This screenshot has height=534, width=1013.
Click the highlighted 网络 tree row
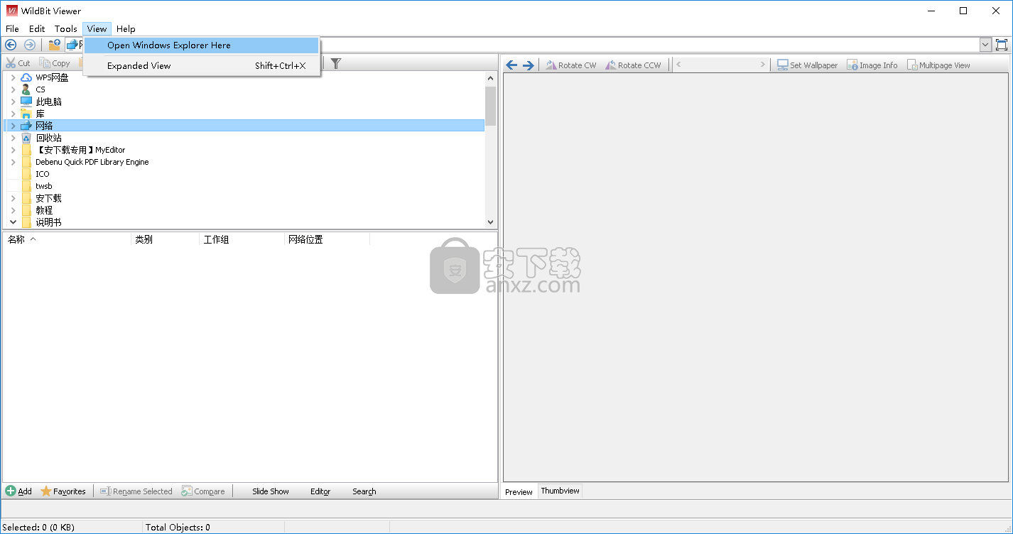[244, 126]
